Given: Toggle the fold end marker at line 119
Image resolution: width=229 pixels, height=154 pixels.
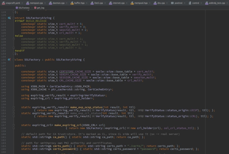Looking at the screenshot, I should (14, 12).
